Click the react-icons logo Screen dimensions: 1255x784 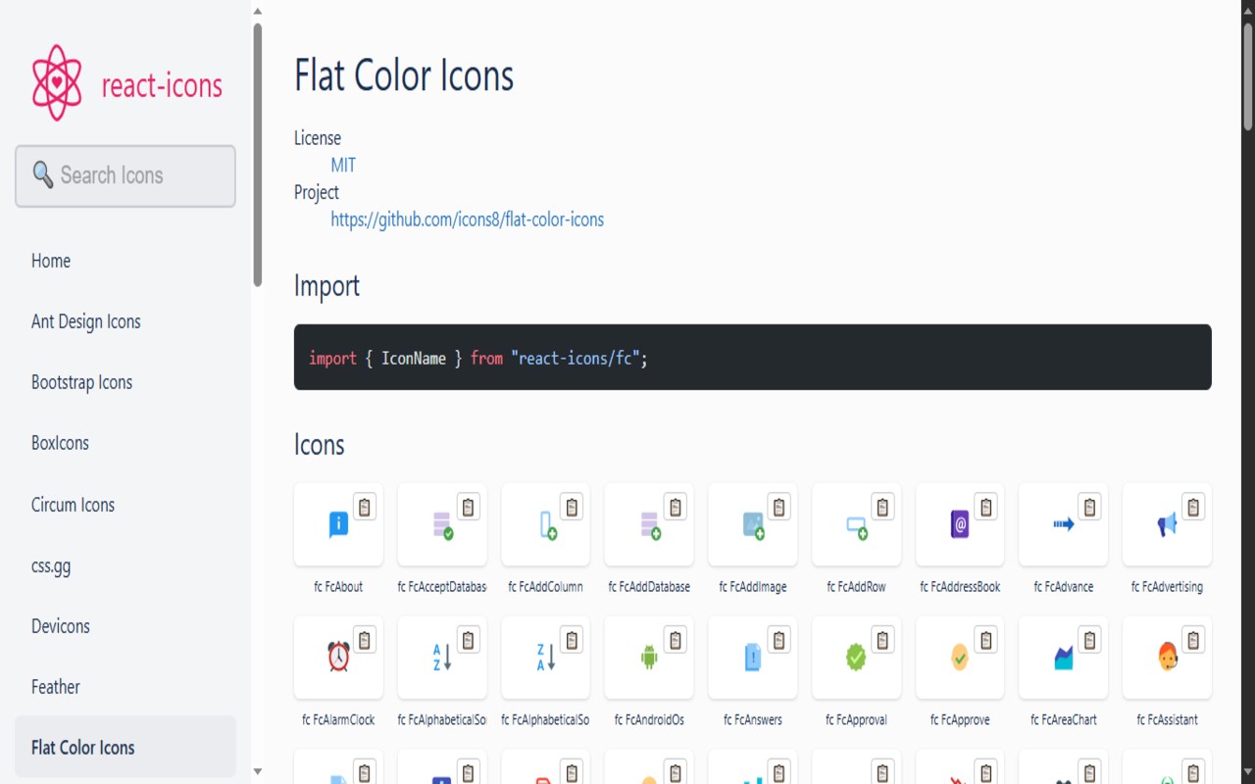[x=126, y=85]
